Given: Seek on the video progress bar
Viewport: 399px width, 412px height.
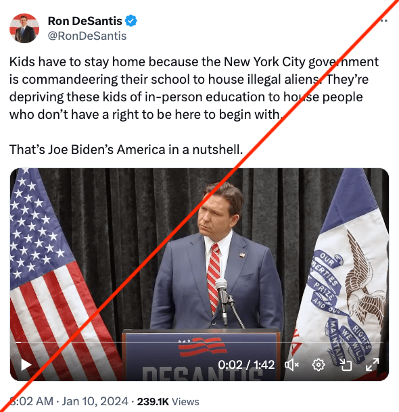Looking at the screenshot, I should coord(199,342).
